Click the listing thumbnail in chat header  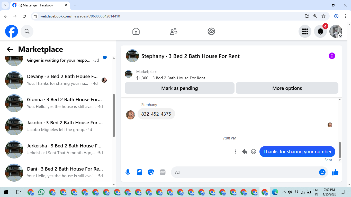coord(132,56)
